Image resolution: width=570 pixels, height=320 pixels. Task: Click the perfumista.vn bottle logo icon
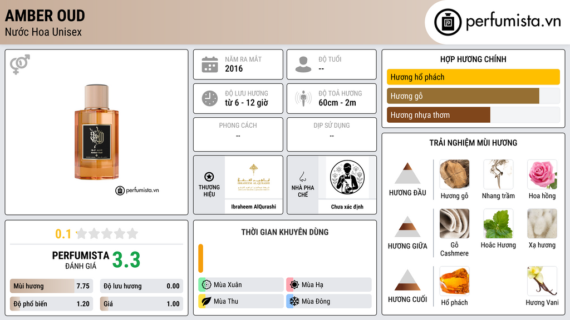[x=448, y=22]
